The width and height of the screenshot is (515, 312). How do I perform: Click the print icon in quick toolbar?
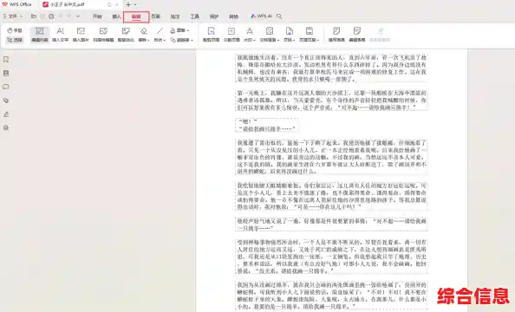[51, 16]
